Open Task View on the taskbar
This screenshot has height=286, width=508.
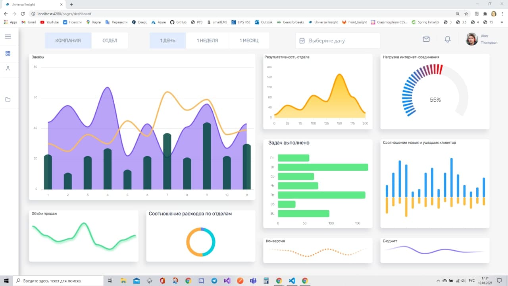[110, 280]
